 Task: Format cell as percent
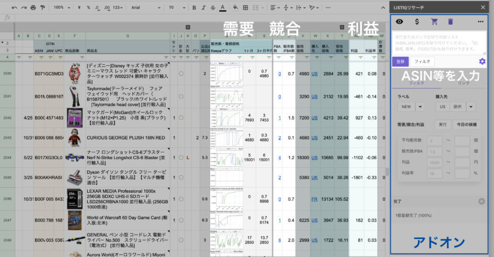(x=88, y=8)
